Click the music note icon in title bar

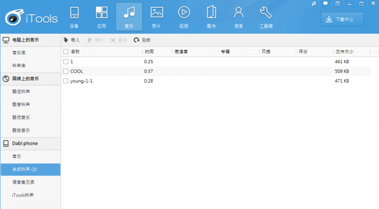click(x=314, y=4)
